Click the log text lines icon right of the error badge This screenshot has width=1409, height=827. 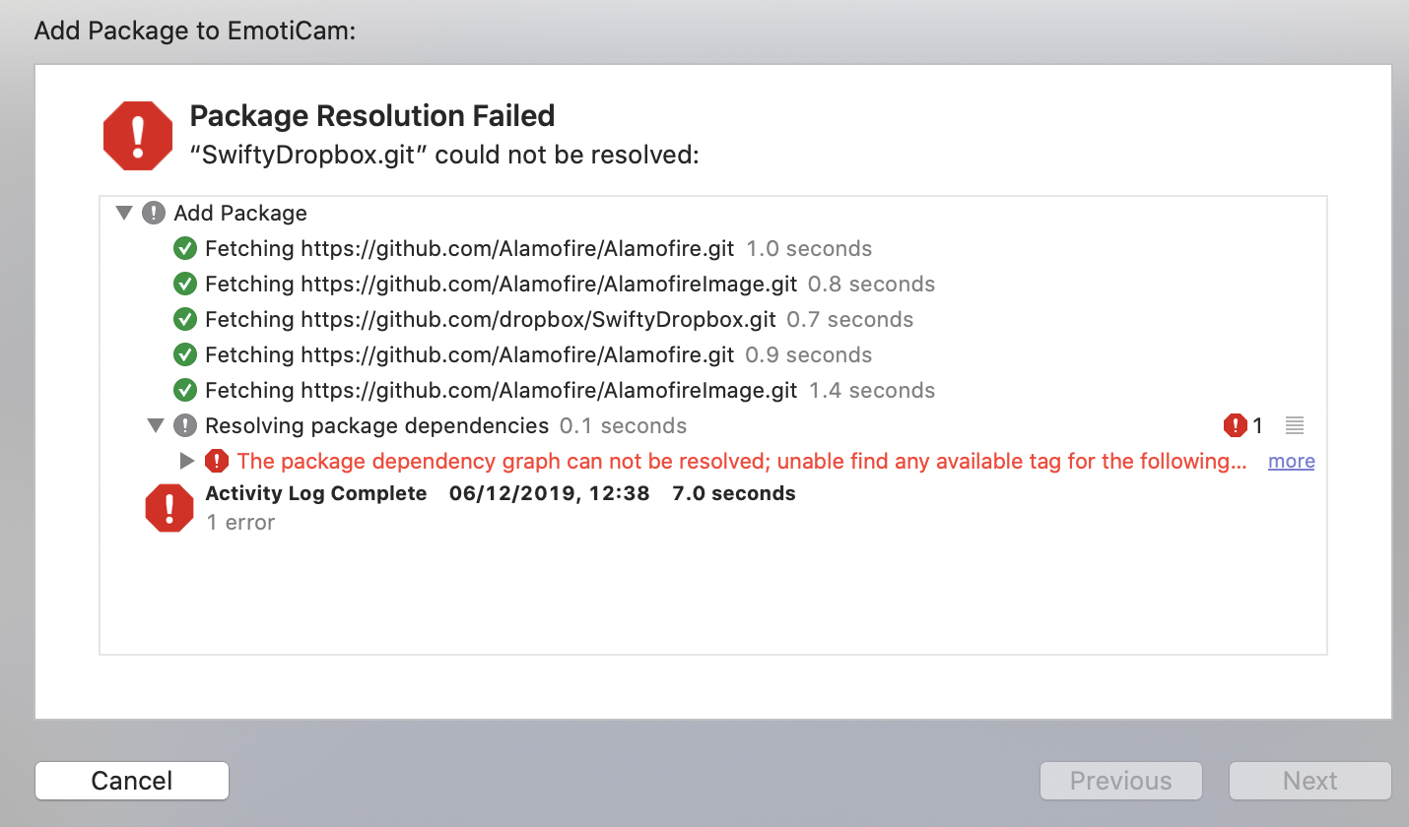coord(1293,425)
